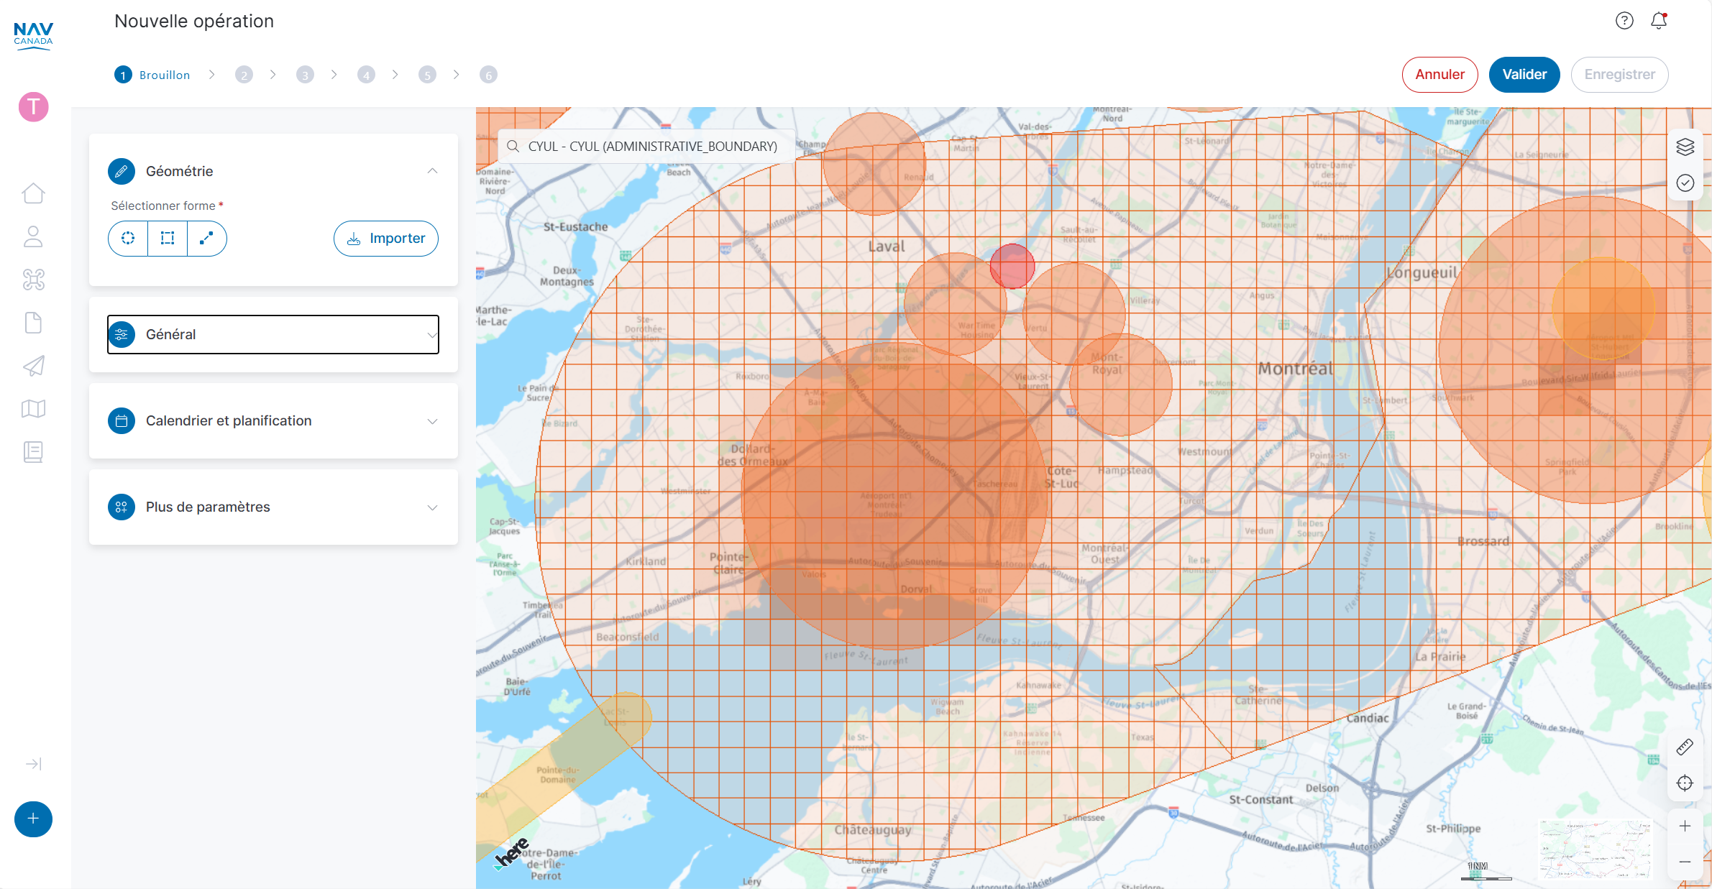
Task: Click the Importer button
Action: pyautogui.click(x=386, y=239)
